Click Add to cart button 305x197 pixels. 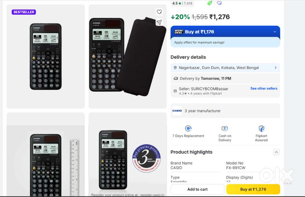point(197,189)
